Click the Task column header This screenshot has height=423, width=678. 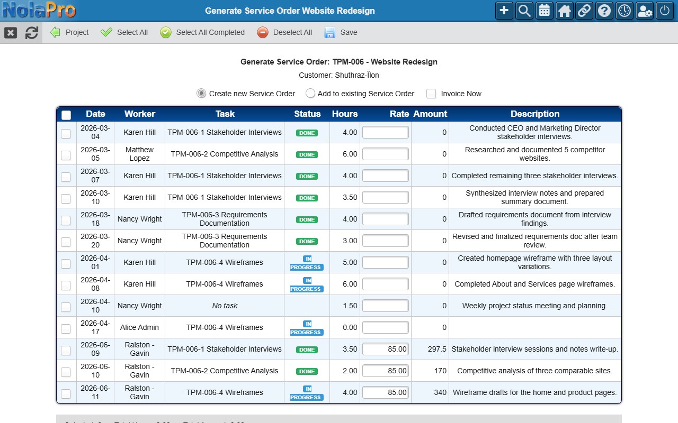coord(225,114)
